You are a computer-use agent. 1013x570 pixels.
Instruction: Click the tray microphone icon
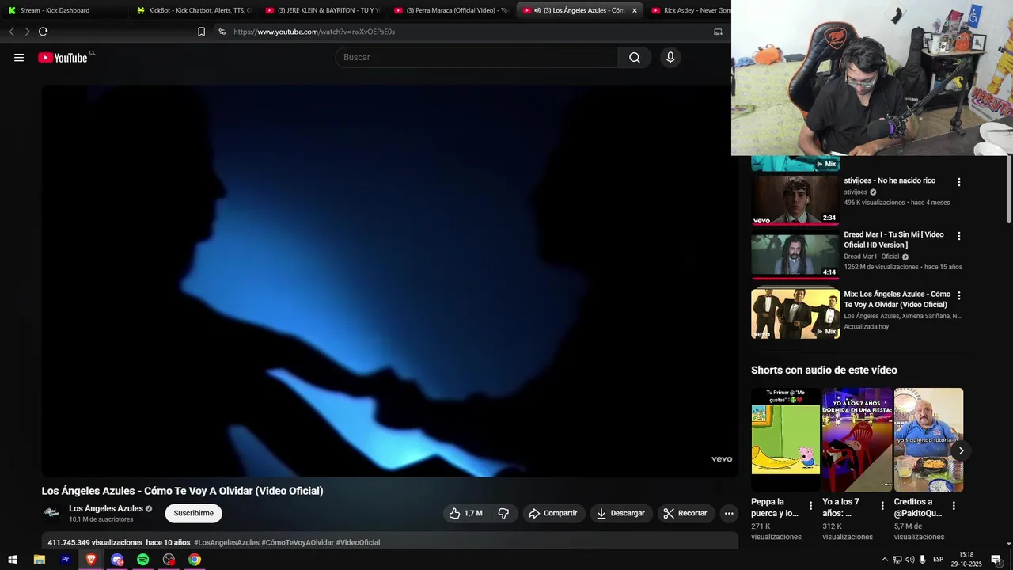(x=923, y=560)
